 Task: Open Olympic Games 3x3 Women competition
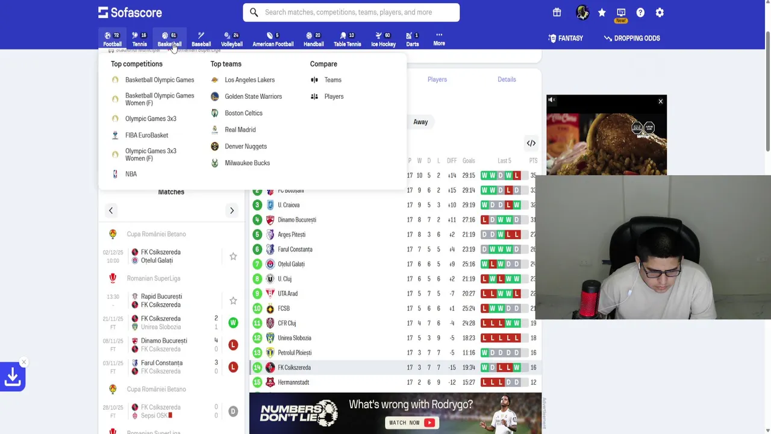[144, 155]
